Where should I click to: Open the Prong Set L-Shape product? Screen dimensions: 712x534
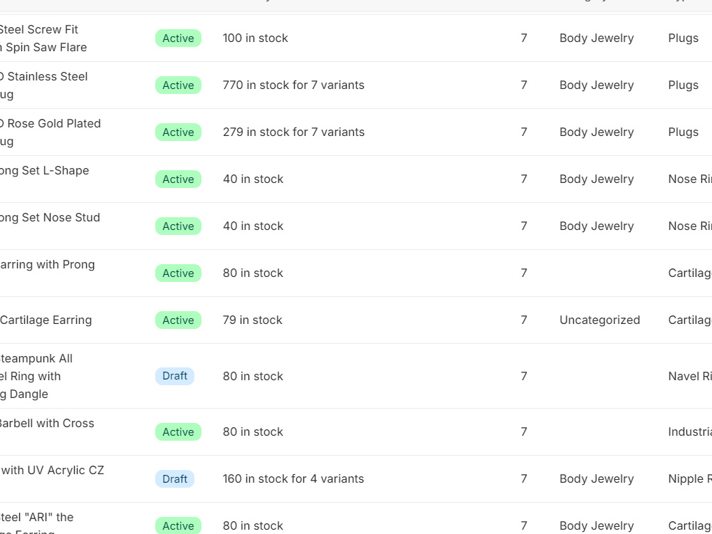click(x=44, y=171)
